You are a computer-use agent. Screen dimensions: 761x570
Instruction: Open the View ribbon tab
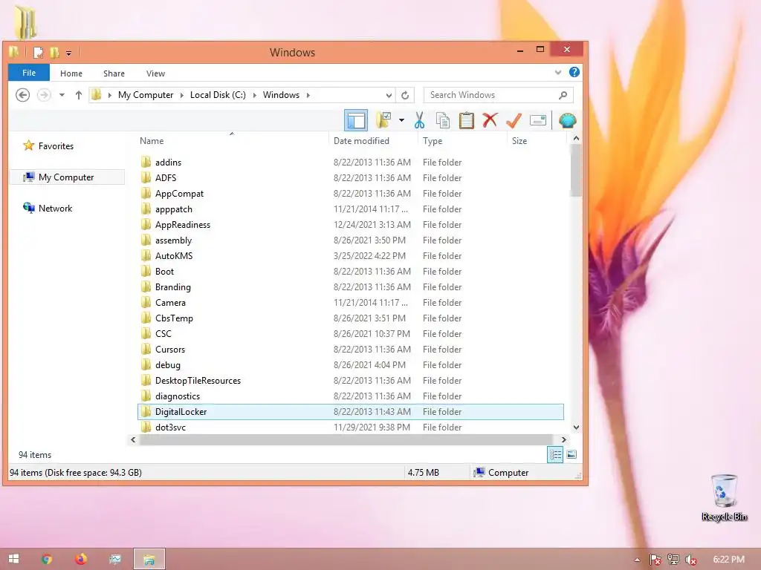pyautogui.click(x=156, y=73)
